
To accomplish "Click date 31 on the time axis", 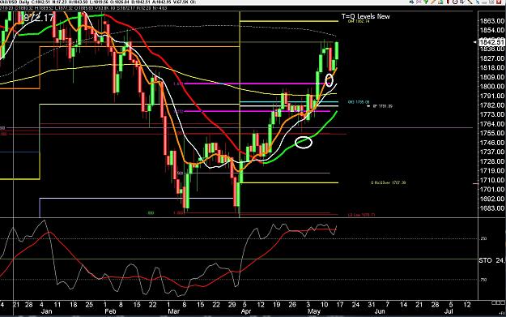I will pyautogui.click(x=372, y=304).
